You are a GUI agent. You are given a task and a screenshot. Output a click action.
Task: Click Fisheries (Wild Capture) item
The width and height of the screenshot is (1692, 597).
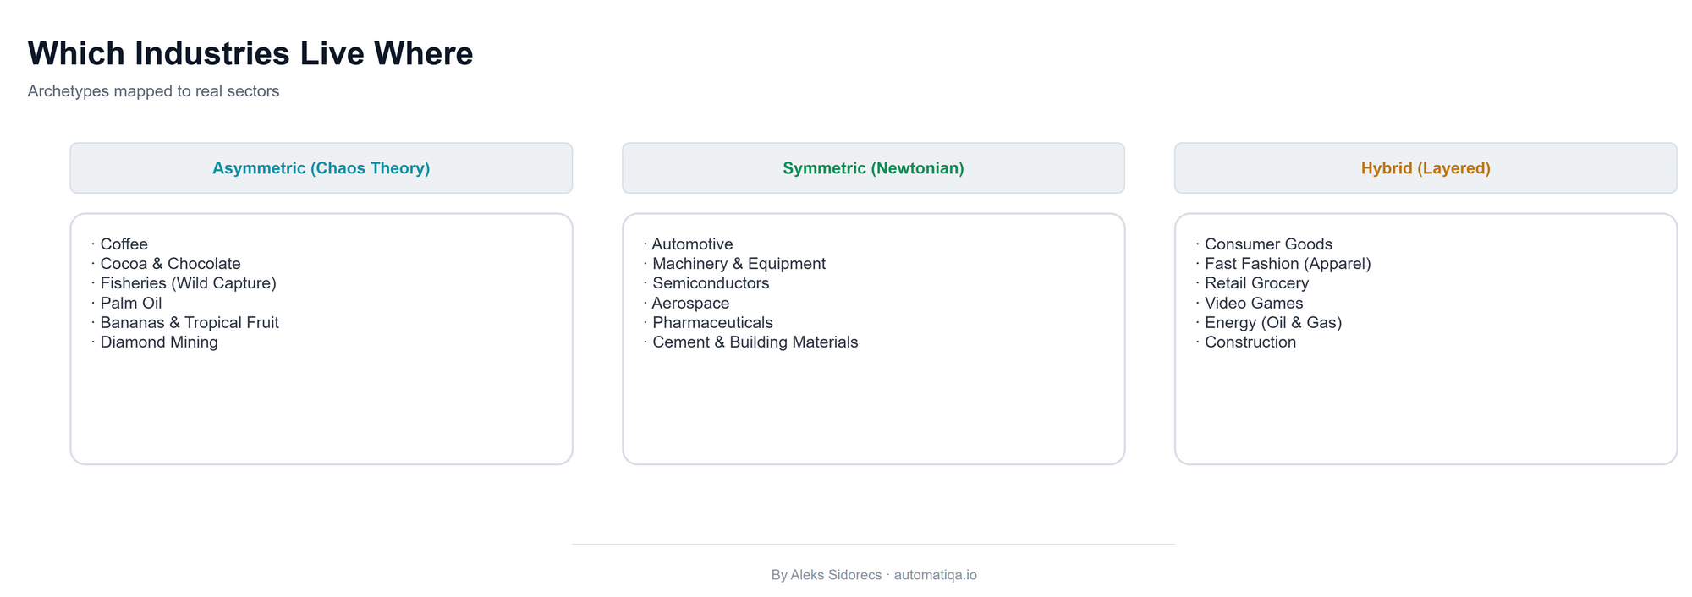pyautogui.click(x=188, y=283)
